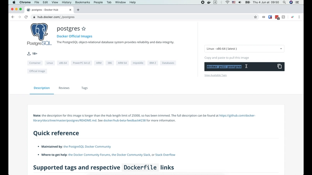312x175 pixels.
Task: Click the docker pull postgres command text
Action: (x=224, y=66)
